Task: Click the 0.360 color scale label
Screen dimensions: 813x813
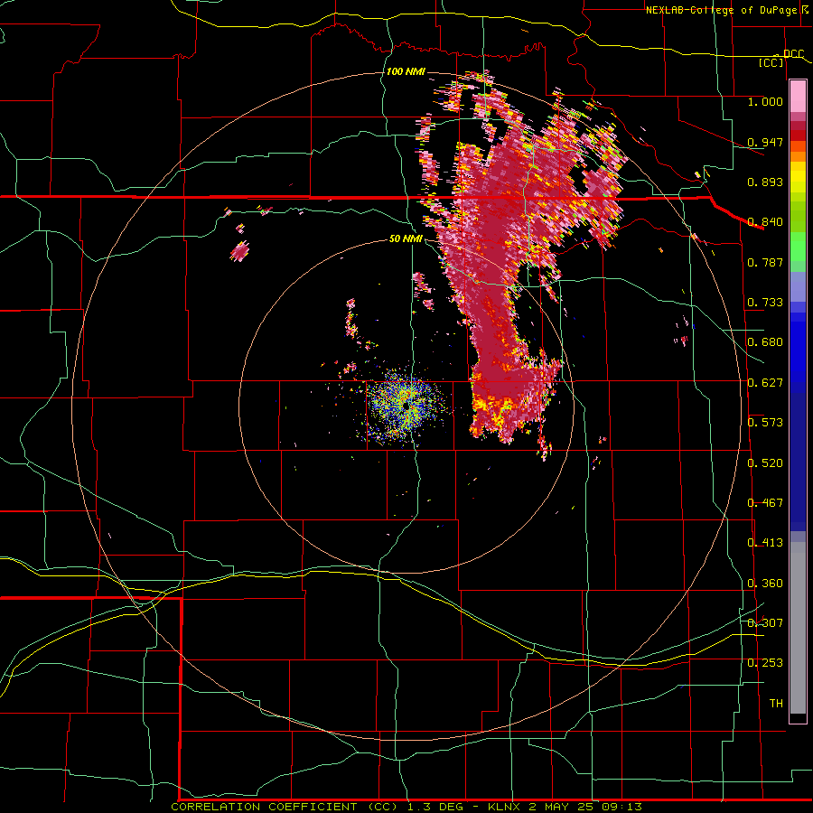Action: [x=765, y=584]
